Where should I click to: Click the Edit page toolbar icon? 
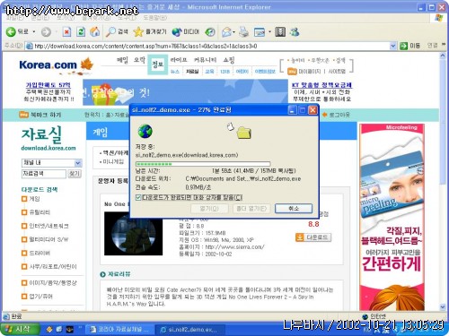[x=260, y=32]
